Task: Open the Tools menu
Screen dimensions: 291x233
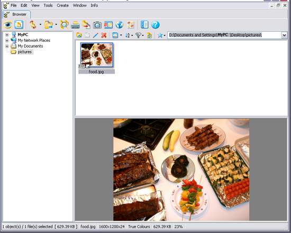Action: [x=48, y=5]
